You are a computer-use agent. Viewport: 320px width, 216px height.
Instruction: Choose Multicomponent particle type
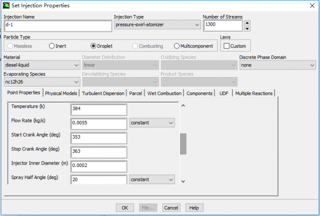pos(176,46)
